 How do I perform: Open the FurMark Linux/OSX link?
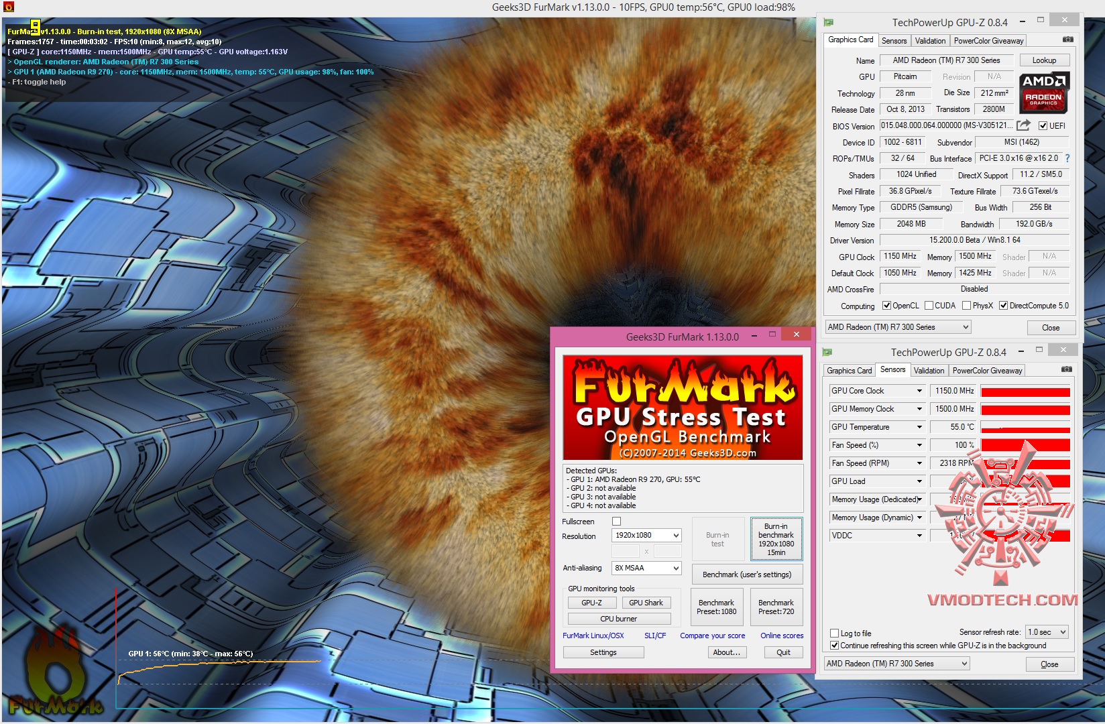tap(593, 636)
